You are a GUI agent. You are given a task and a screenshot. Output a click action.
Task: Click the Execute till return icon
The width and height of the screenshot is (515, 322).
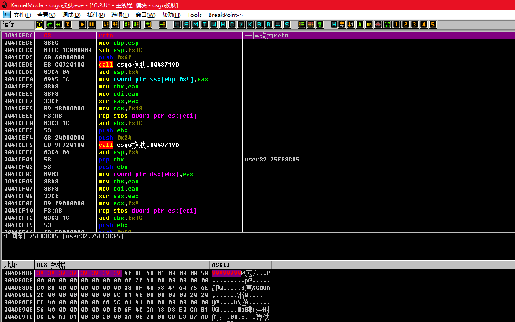(148, 25)
